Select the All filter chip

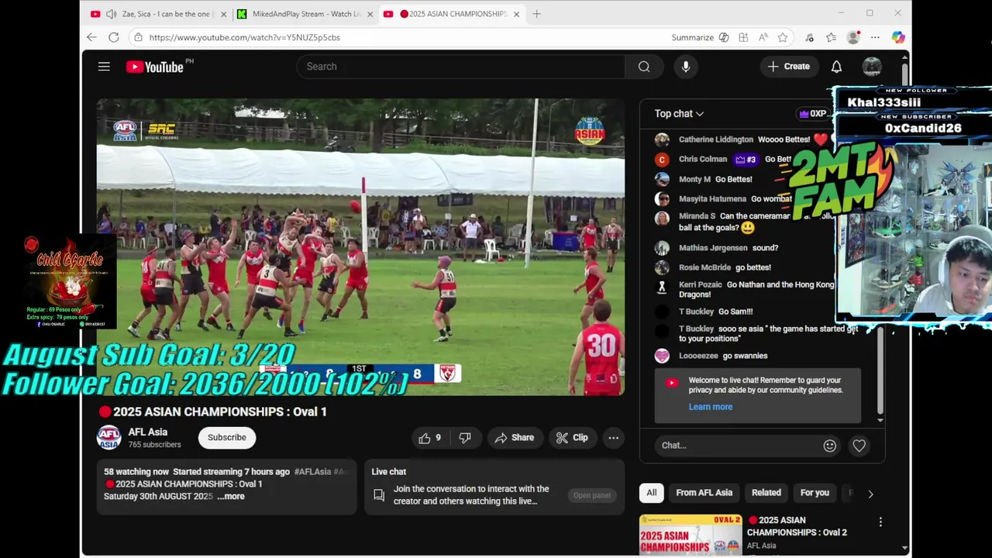click(x=652, y=493)
